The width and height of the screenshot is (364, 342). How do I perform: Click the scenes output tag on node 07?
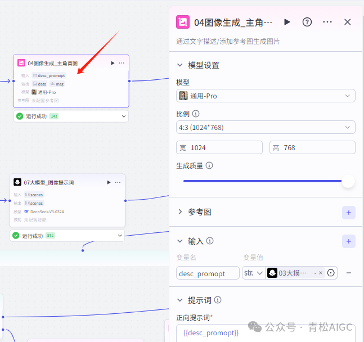pyautogui.click(x=34, y=203)
